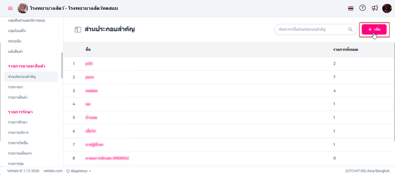The width and height of the screenshot is (395, 175).
Task: Open the user profile avatar
Action: 387,8
